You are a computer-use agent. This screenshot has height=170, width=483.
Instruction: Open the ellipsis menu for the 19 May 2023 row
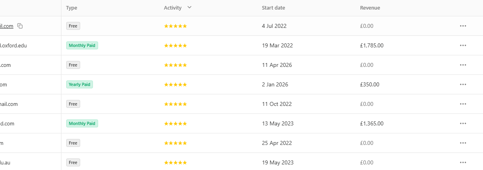point(463,162)
